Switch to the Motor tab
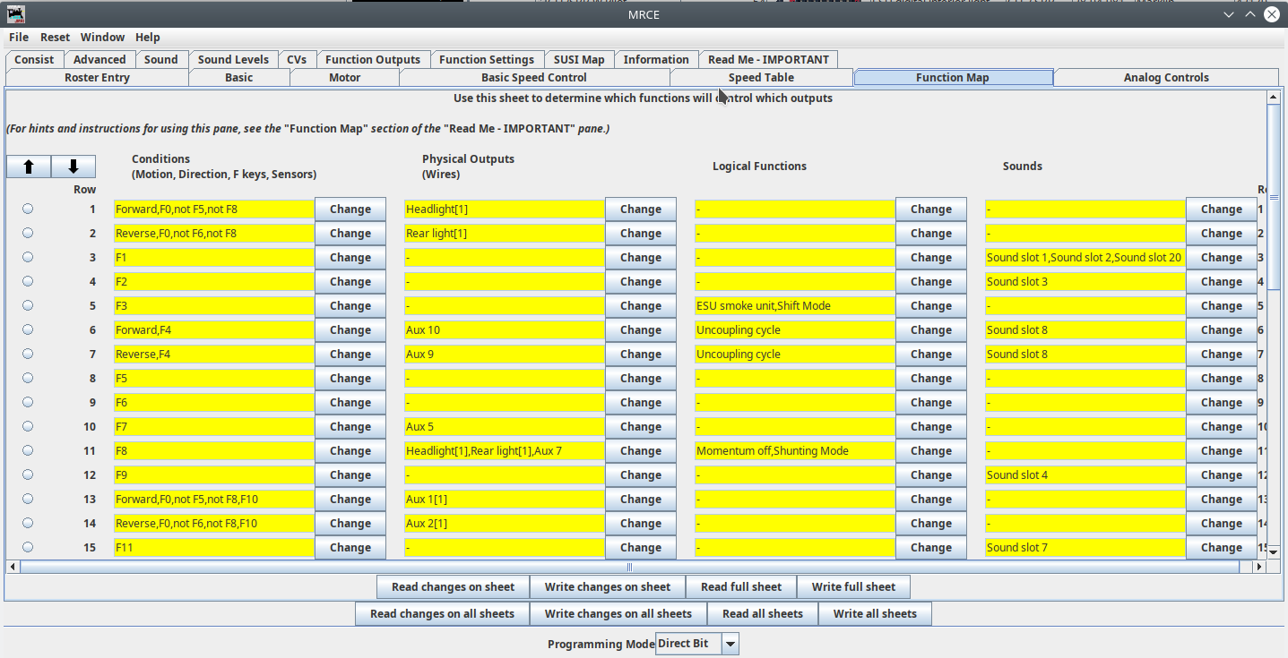Image resolution: width=1288 pixels, height=658 pixels. [x=344, y=78]
